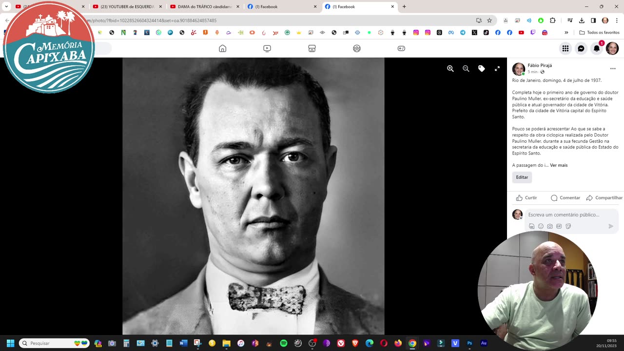Open account profile avatar in Facebook header
The height and width of the screenshot is (351, 624).
pyautogui.click(x=612, y=48)
